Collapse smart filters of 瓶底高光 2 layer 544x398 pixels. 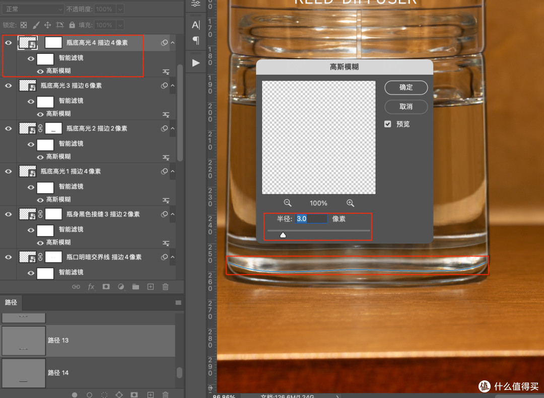click(x=172, y=129)
